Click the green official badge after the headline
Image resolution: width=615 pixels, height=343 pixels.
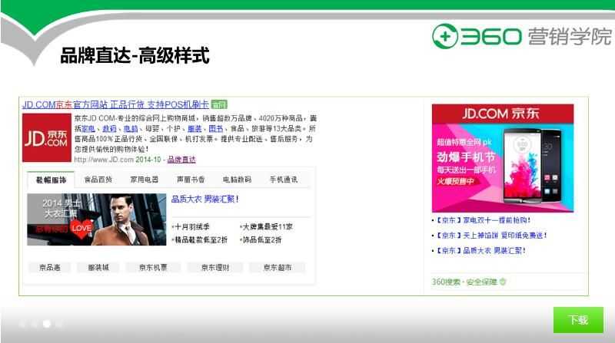pos(219,104)
